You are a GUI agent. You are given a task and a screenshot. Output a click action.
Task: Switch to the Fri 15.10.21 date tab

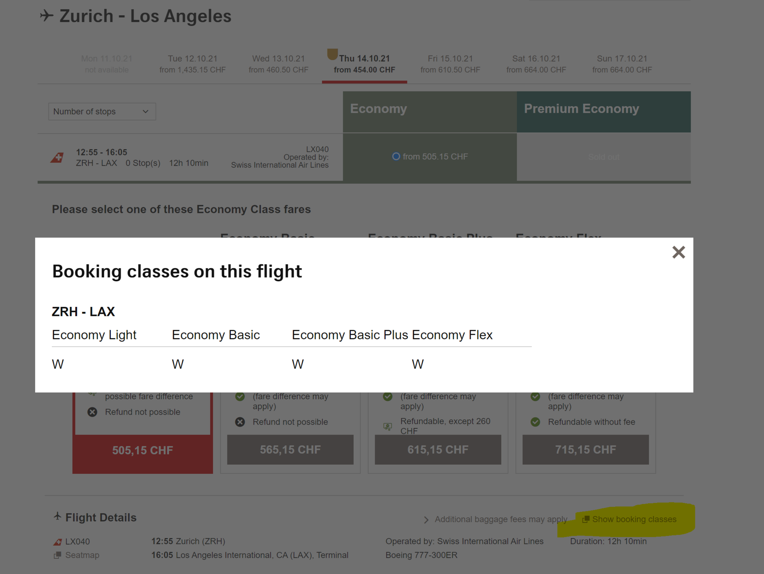[450, 64]
